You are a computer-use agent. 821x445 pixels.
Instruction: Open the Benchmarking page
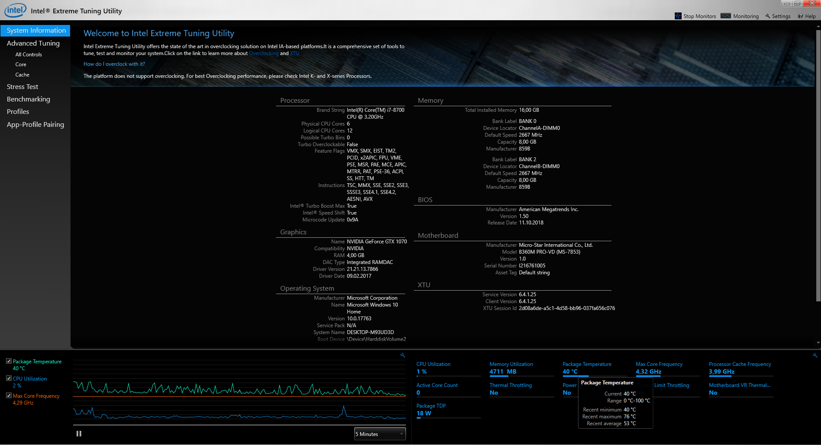coord(28,99)
